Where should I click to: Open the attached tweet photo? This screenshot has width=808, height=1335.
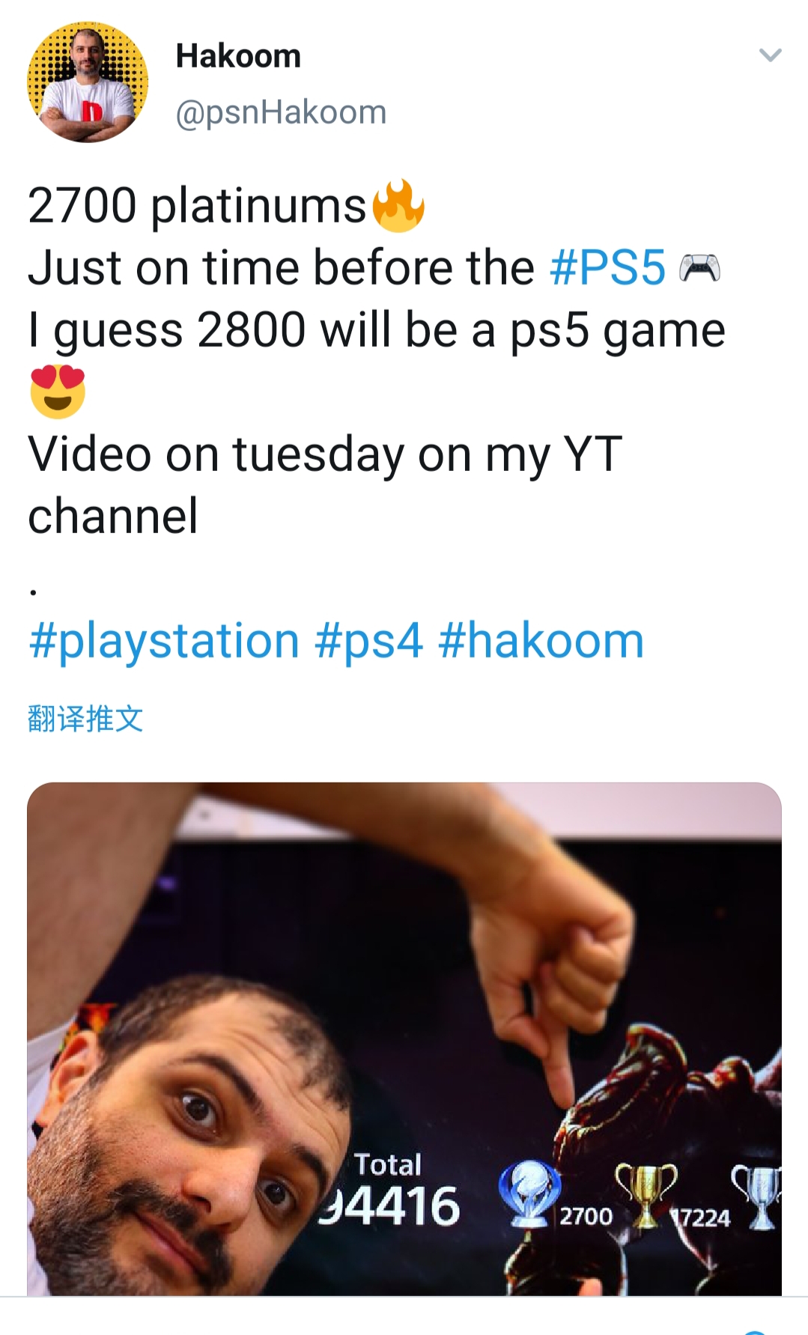[x=404, y=1039]
